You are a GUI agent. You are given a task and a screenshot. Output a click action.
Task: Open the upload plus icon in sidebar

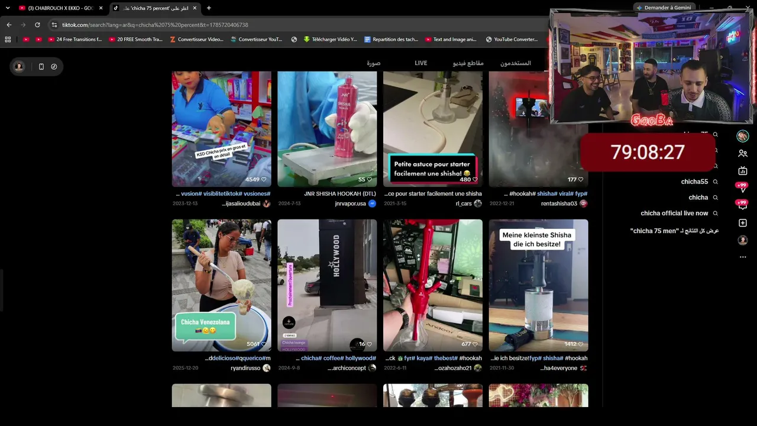[x=743, y=223]
